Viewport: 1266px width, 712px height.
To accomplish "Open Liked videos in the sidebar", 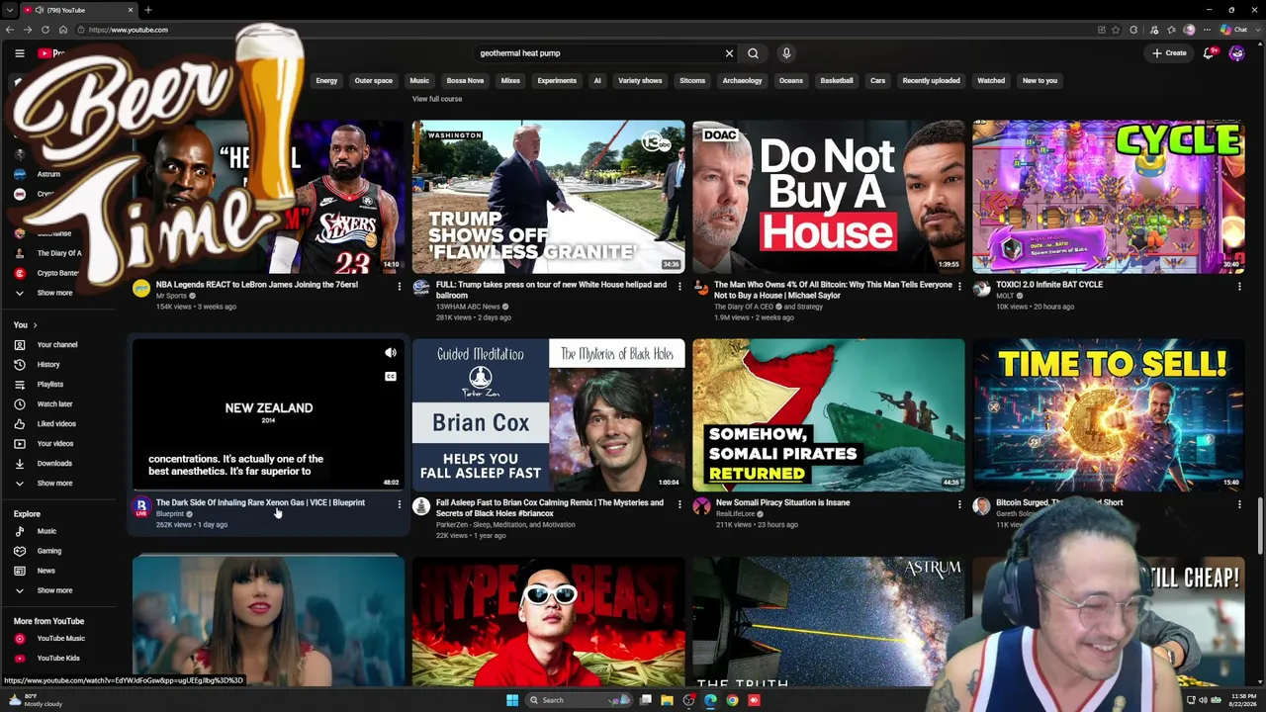I will (56, 423).
